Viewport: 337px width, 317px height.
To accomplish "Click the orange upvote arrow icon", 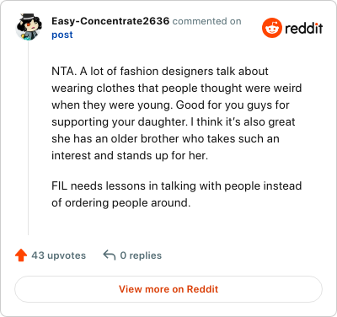I will [21, 255].
